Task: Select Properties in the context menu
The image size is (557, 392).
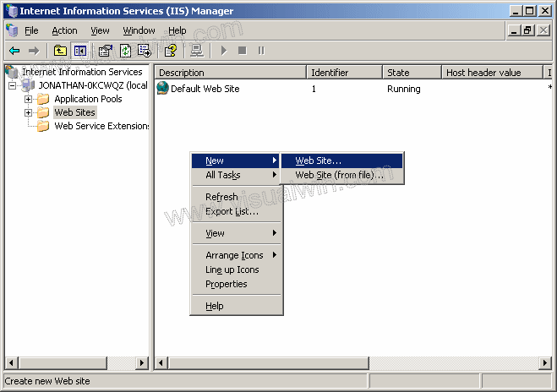Action: click(x=236, y=284)
